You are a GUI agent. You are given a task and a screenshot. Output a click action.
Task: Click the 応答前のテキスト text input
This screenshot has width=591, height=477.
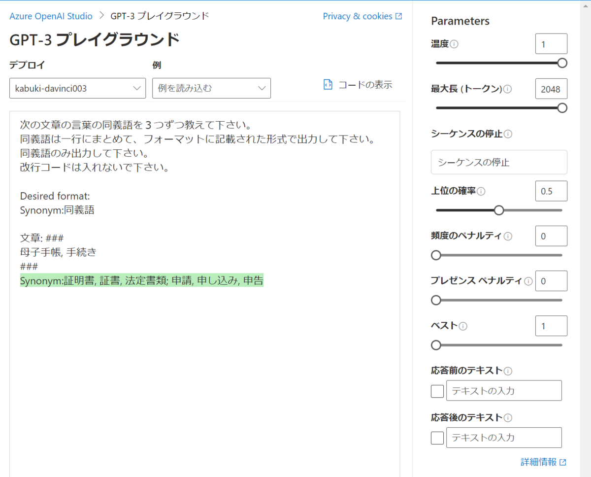pyautogui.click(x=504, y=390)
